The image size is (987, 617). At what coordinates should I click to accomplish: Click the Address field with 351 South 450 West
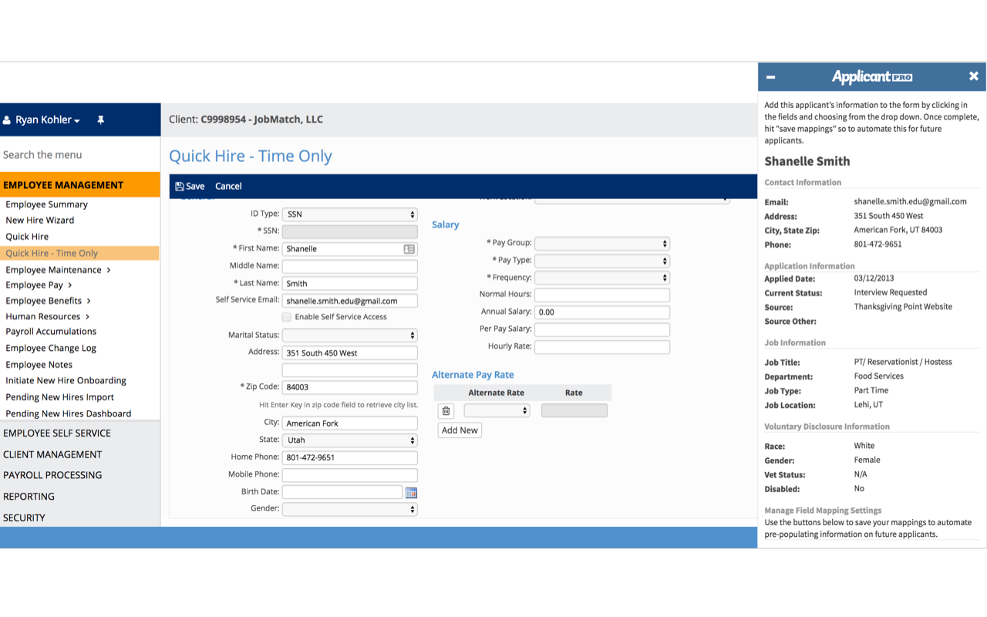pyautogui.click(x=349, y=353)
